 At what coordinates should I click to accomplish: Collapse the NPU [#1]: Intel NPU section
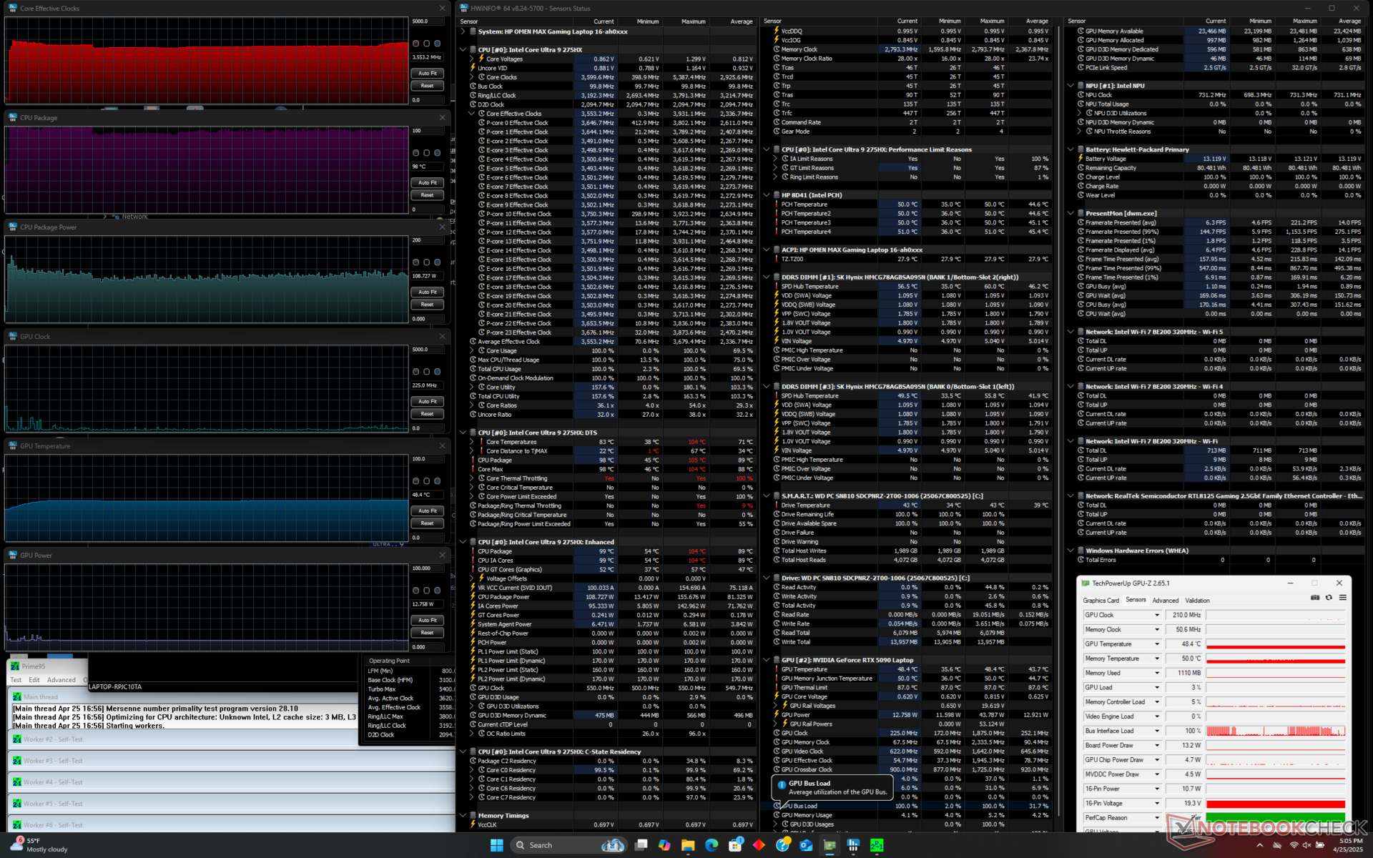pos(1071,86)
